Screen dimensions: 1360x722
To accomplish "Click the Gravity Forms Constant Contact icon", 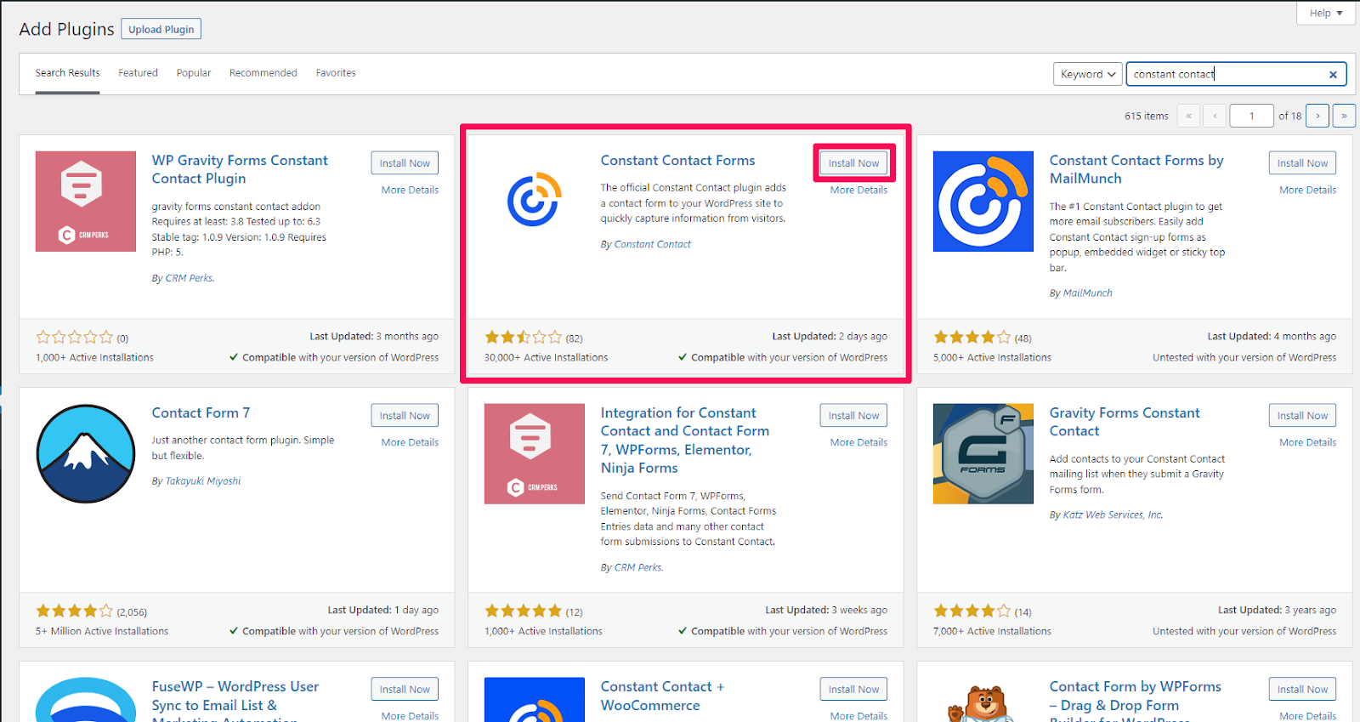I will click(x=983, y=453).
